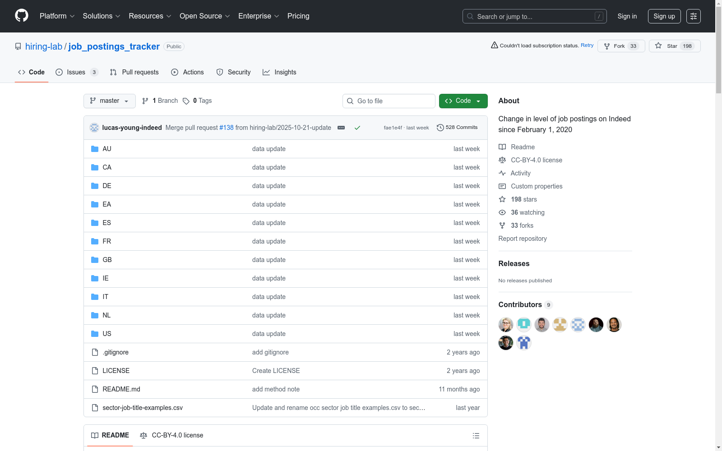The image size is (722, 451).
Task: Click the Custom properties note icon
Action: coord(502,186)
